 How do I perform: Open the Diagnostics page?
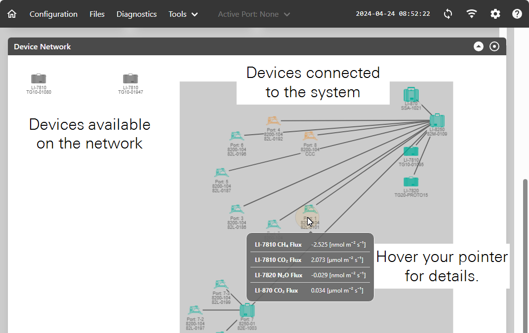(136, 14)
